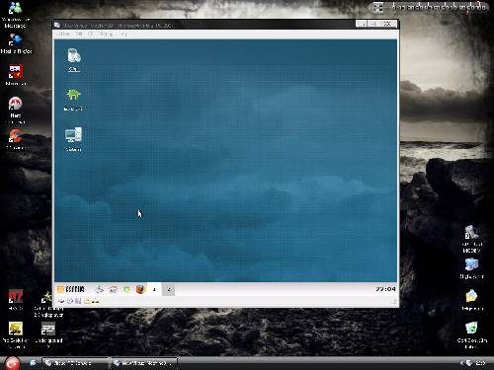Click the first status icon in VM window's bottom bar
This screenshot has height=370, width=494.
[61, 301]
